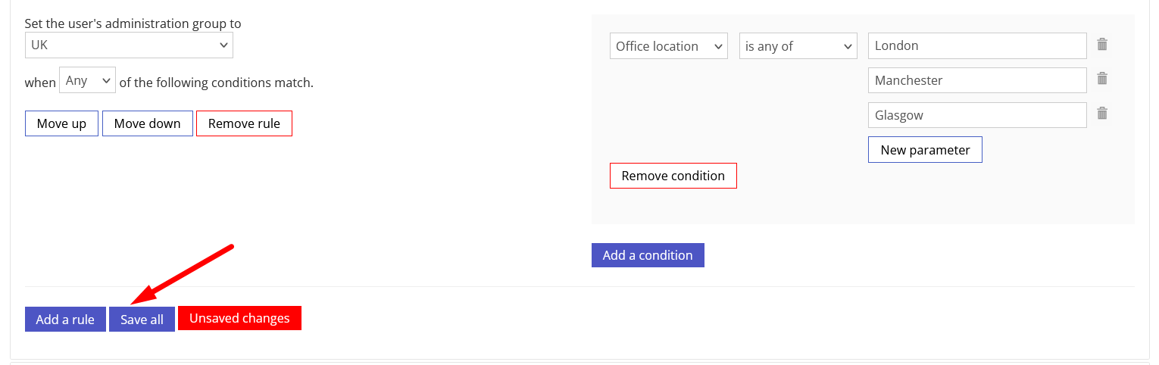Click the 'Set the user's administration group to' label

[133, 23]
